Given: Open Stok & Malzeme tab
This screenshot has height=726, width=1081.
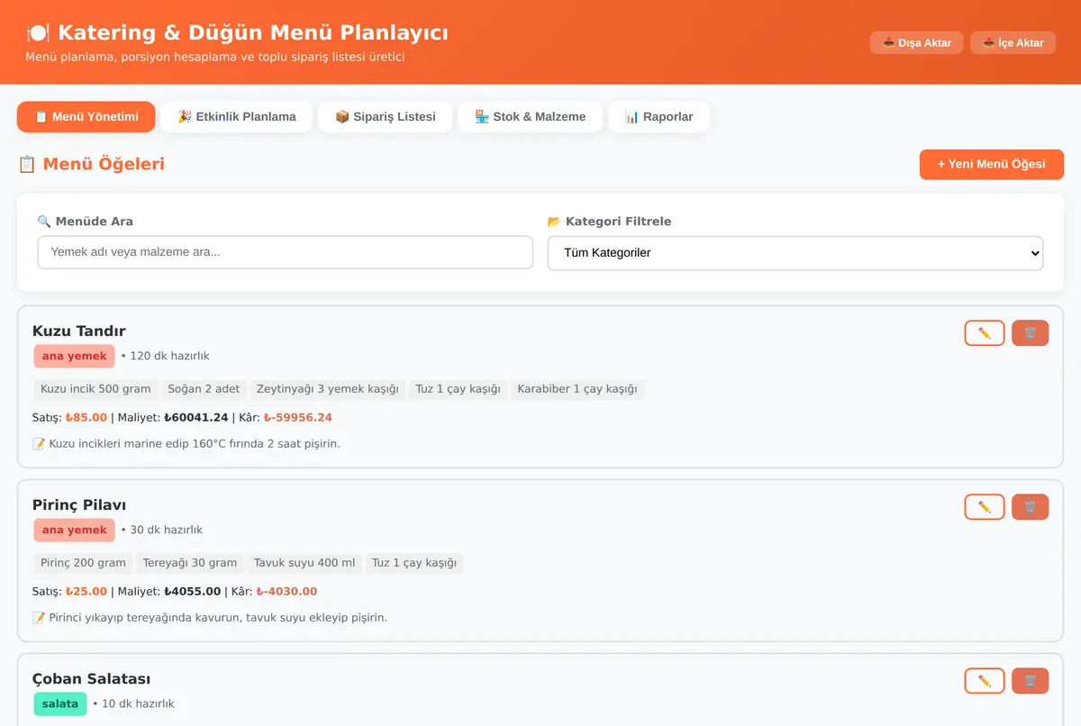Looking at the screenshot, I should (x=530, y=117).
